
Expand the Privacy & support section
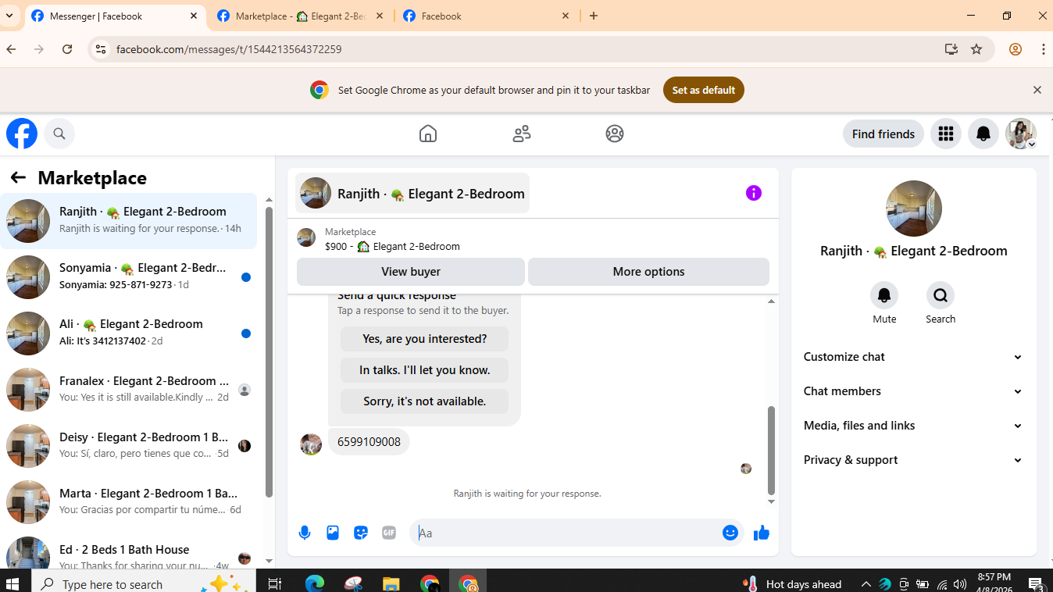click(913, 460)
